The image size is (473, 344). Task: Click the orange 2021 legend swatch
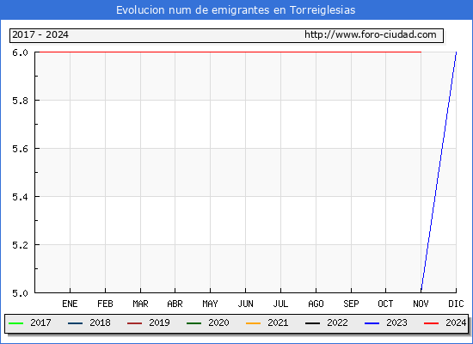pos(254,323)
